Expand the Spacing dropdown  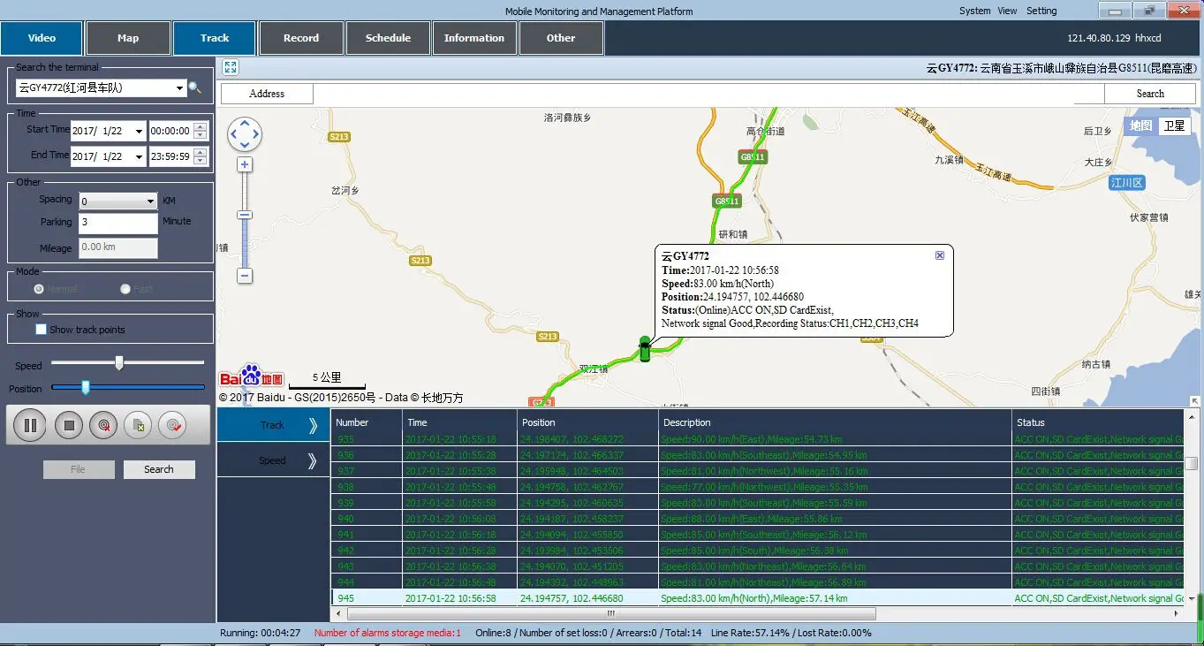151,201
